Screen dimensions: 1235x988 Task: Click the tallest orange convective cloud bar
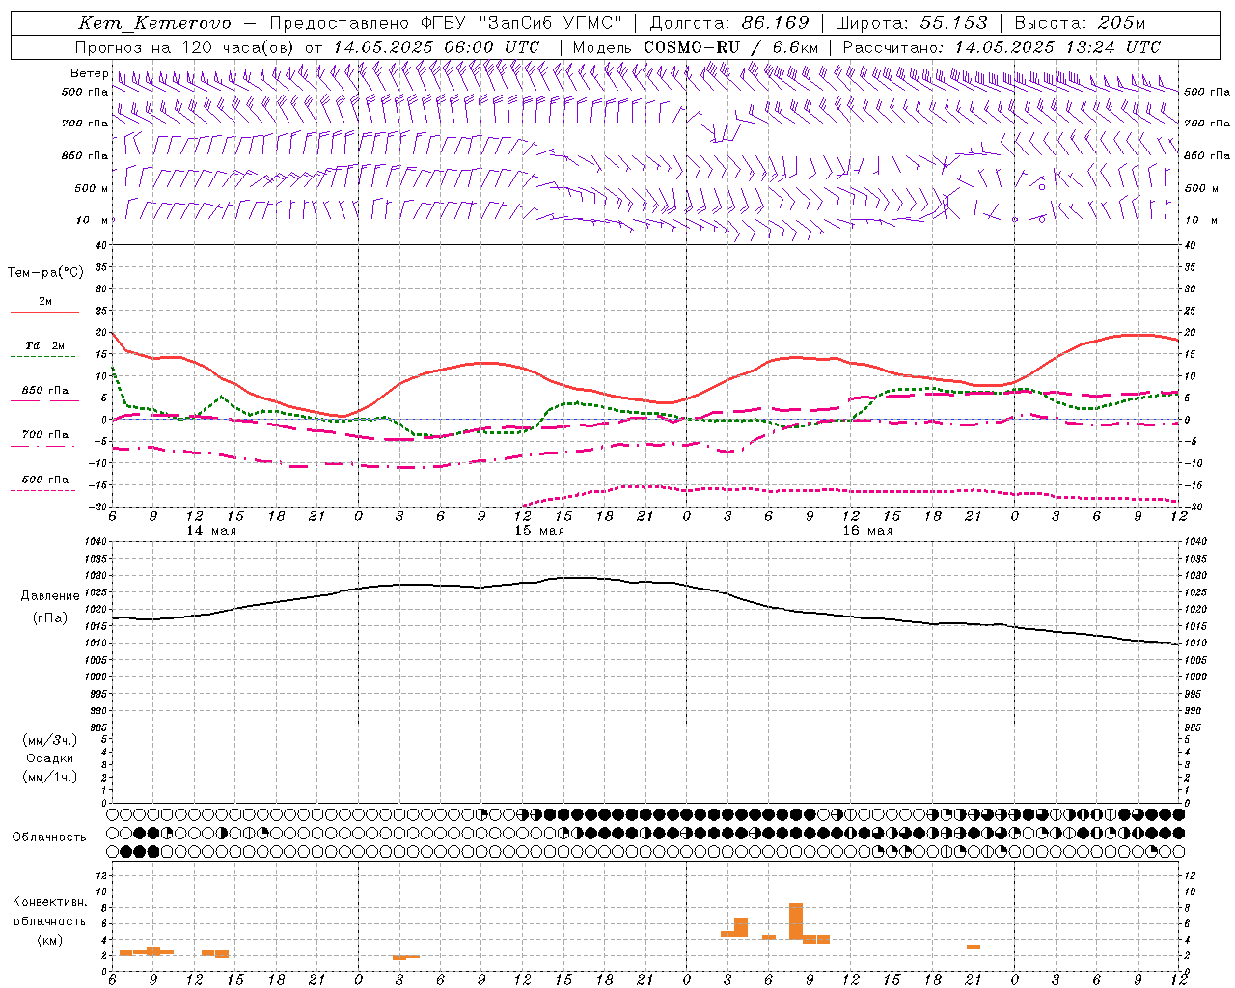pos(796,921)
